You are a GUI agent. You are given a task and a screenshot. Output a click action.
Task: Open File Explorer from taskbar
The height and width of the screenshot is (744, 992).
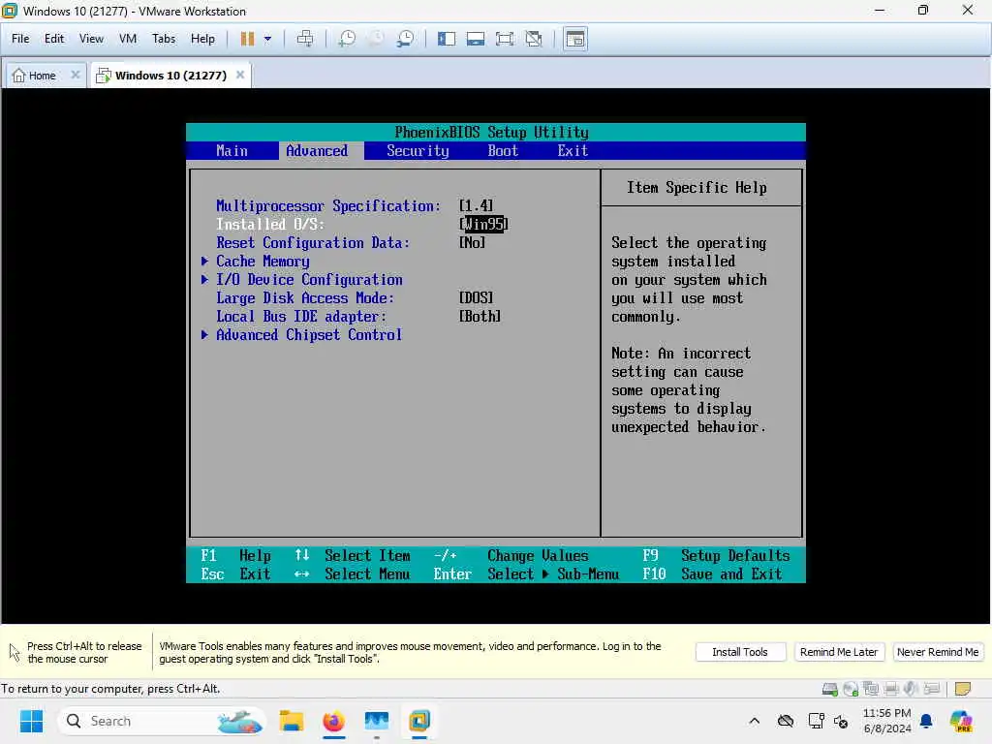(x=291, y=721)
